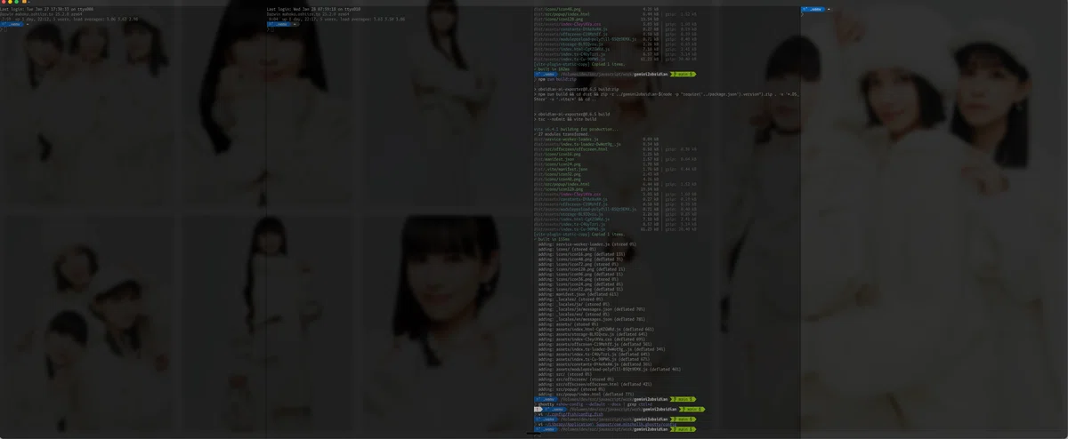
Task: Click the '27 modules transformed.' line
Action: click(562, 134)
